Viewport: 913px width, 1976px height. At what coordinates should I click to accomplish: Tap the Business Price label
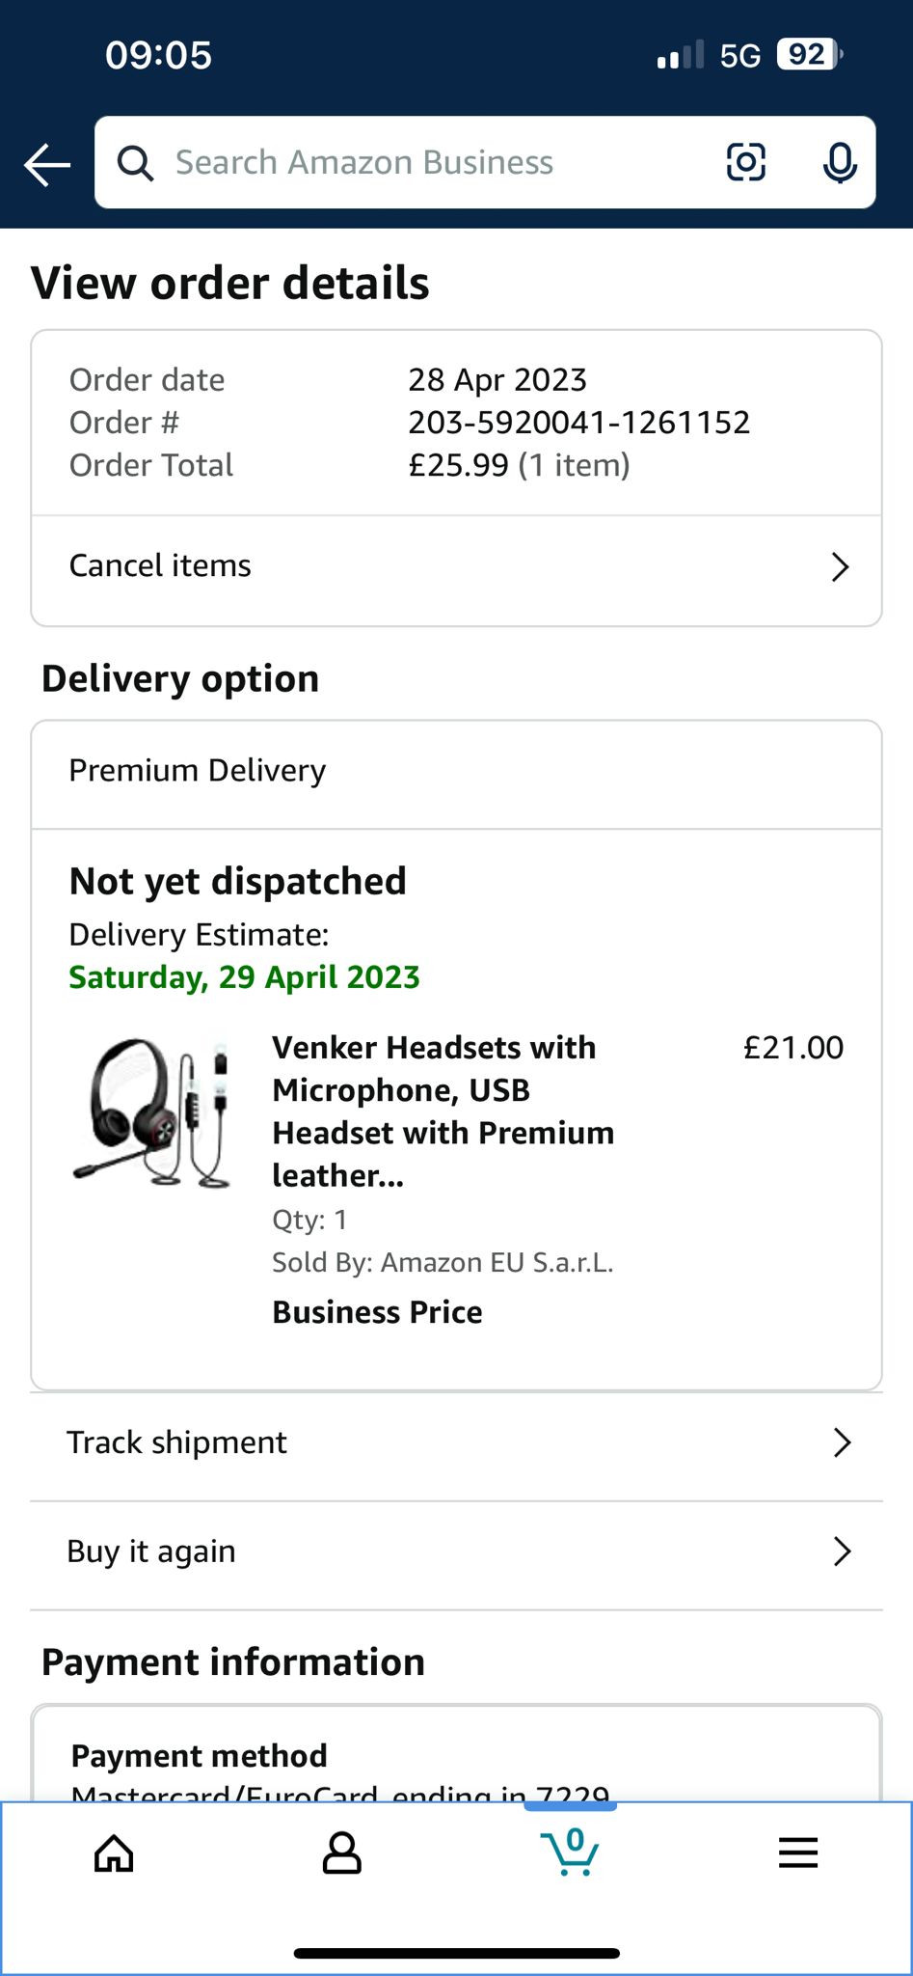point(377,1312)
